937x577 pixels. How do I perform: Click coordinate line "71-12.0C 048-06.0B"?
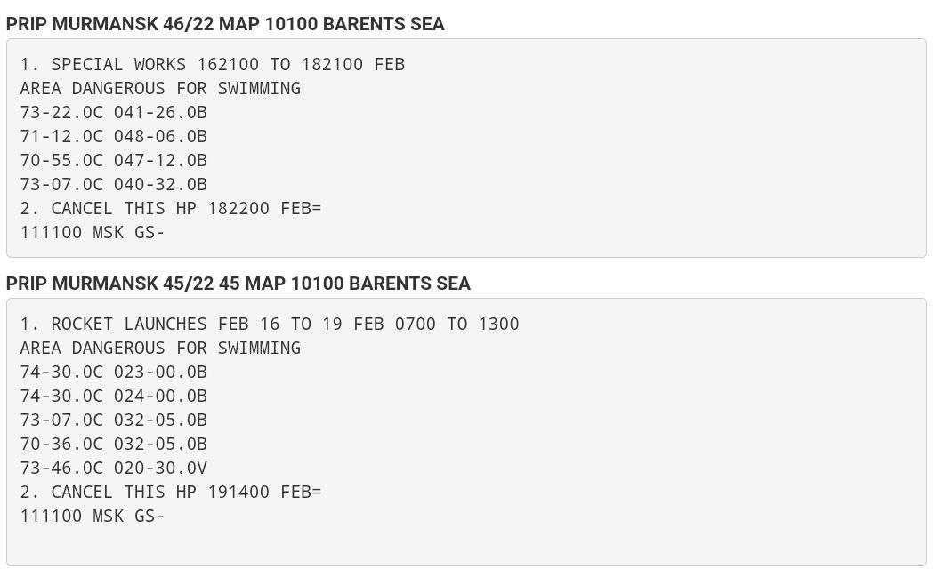113,137
